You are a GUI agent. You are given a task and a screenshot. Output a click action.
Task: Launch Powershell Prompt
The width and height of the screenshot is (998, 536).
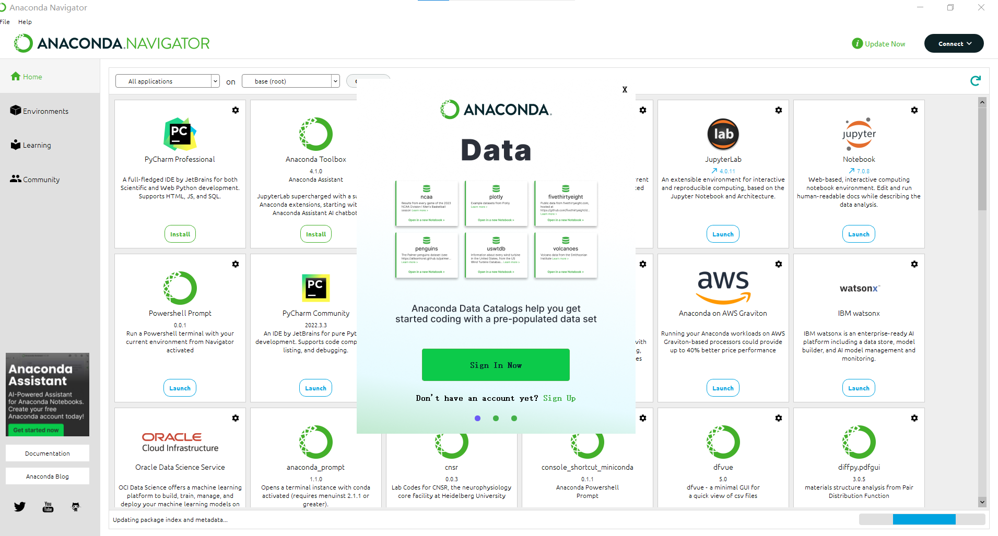click(180, 388)
